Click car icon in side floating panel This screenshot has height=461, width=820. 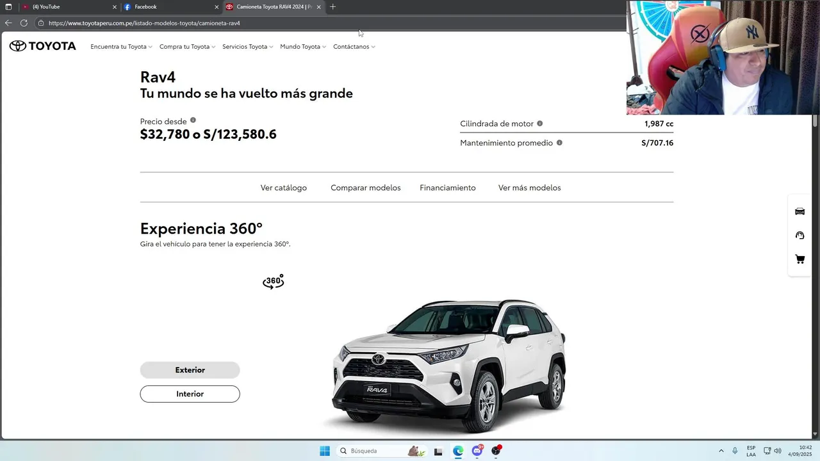coord(799,211)
